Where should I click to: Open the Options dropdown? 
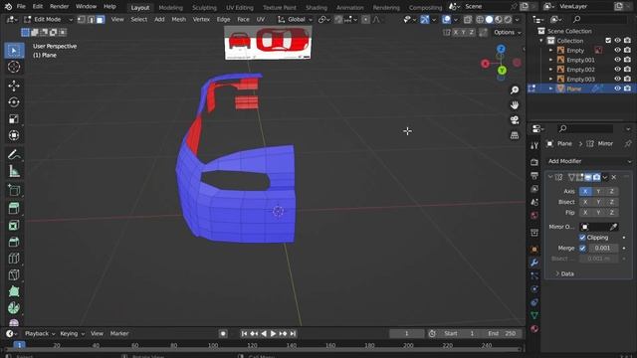[x=507, y=32]
